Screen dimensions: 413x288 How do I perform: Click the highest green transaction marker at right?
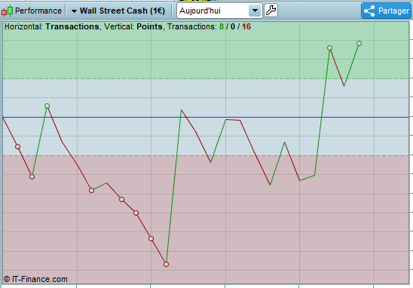pyautogui.click(x=359, y=43)
